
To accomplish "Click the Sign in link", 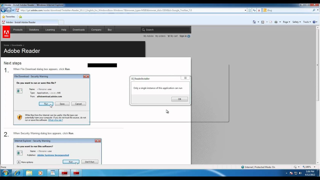I will [x=183, y=36].
